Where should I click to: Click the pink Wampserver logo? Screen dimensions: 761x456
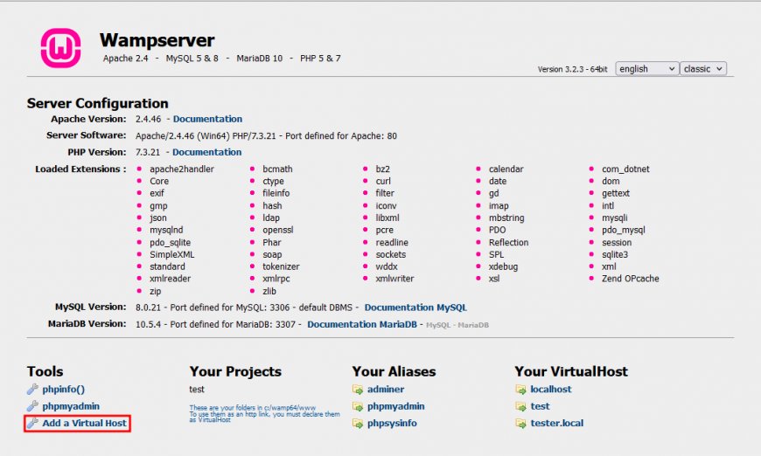[60, 48]
